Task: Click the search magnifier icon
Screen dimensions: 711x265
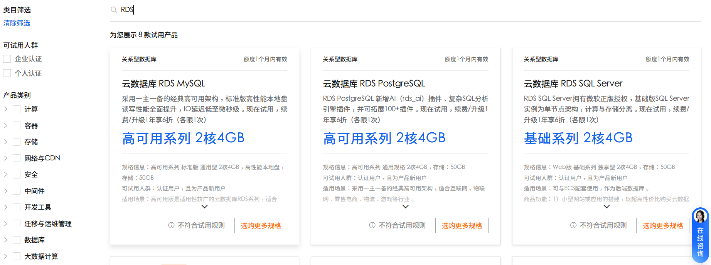Action: click(114, 10)
